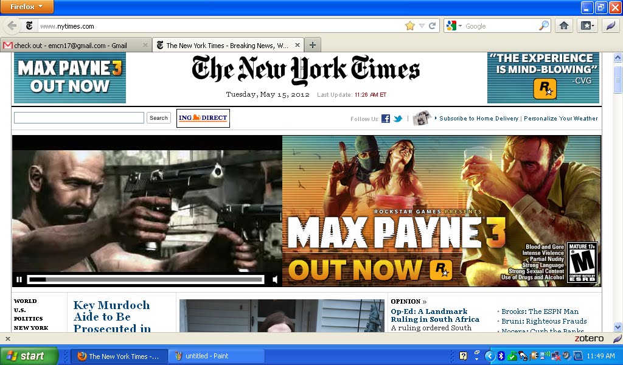The height and width of the screenshot is (365, 623).
Task: Open the Bookmarks menu button
Action: click(x=586, y=26)
